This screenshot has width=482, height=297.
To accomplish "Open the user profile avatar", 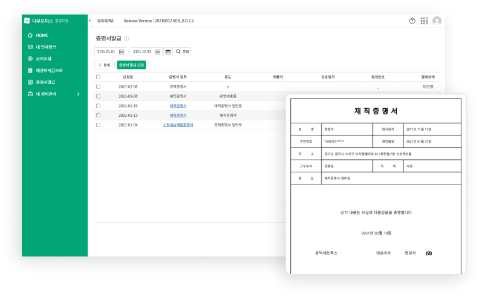I will coord(437,21).
